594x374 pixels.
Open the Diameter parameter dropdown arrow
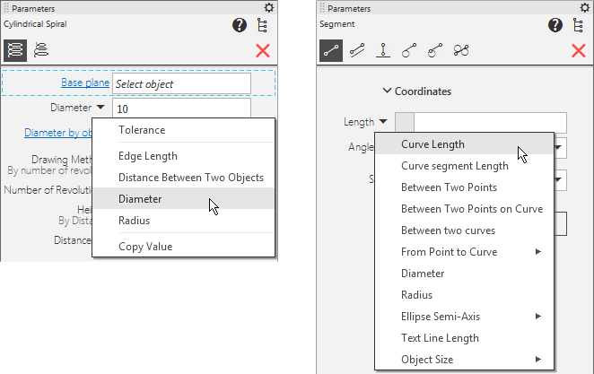(100, 108)
